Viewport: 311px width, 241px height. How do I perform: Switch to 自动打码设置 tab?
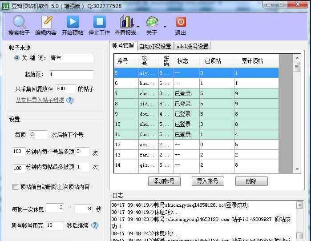coord(155,46)
